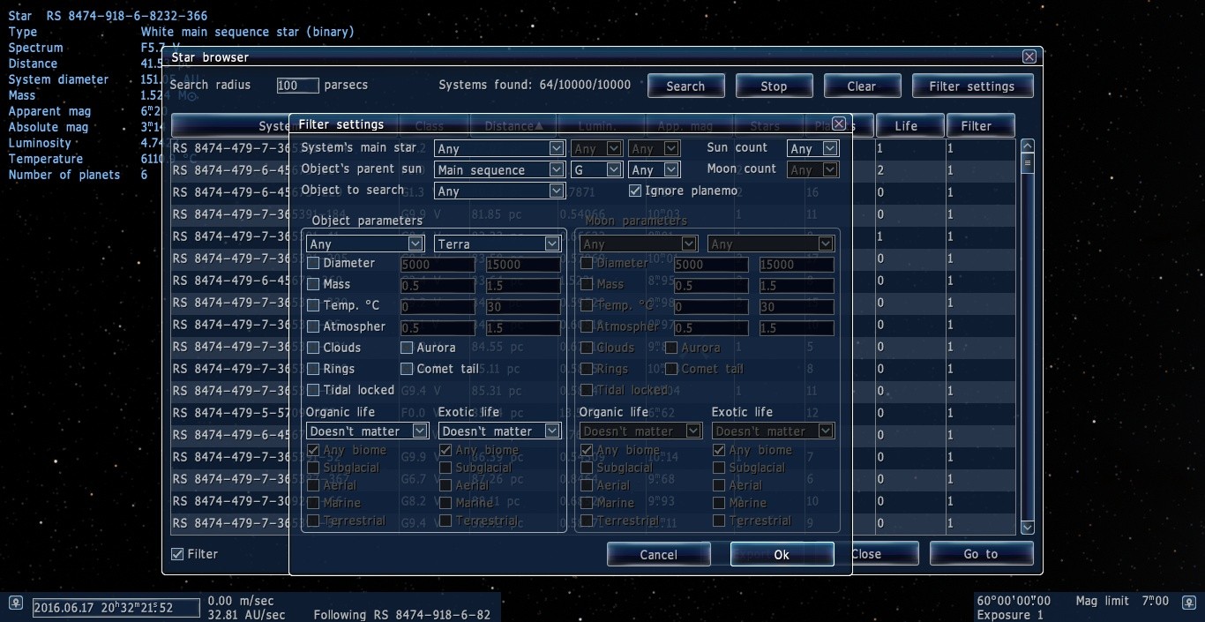This screenshot has height=622, width=1205.
Task: Check the Rings box in Object parameters
Action: (313, 369)
